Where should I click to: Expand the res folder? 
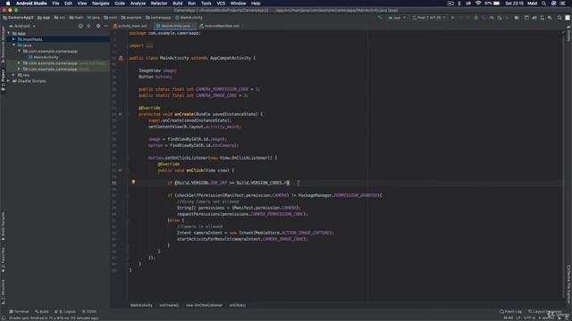[x=14, y=75]
